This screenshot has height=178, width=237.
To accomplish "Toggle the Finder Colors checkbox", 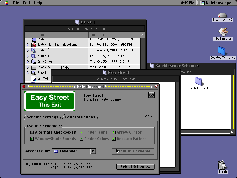I will pyautogui.click(x=81, y=139).
